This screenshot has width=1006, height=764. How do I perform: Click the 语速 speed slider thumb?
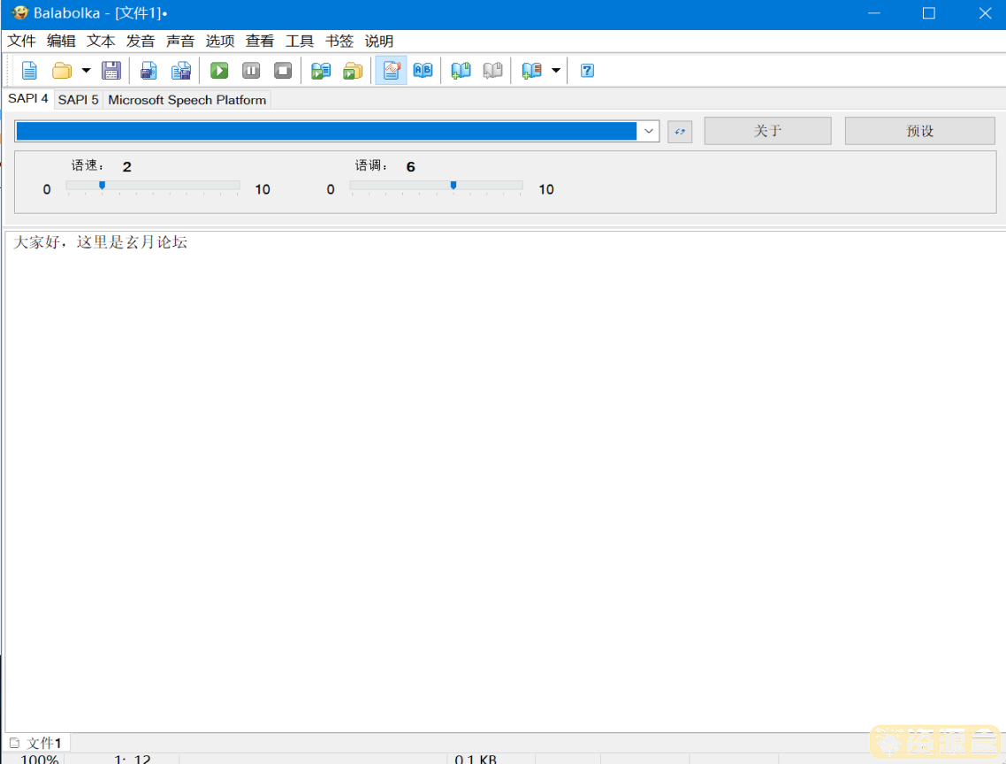[102, 186]
